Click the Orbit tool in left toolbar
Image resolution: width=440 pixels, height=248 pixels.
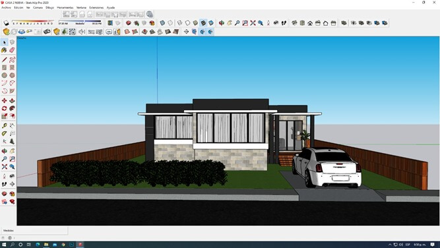coord(4,151)
